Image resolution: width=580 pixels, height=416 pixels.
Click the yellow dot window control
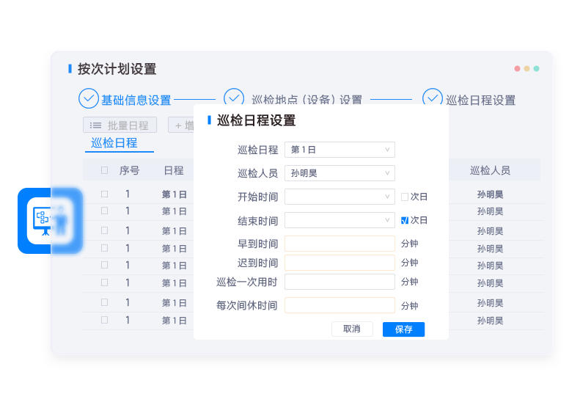pyautogui.click(x=526, y=68)
